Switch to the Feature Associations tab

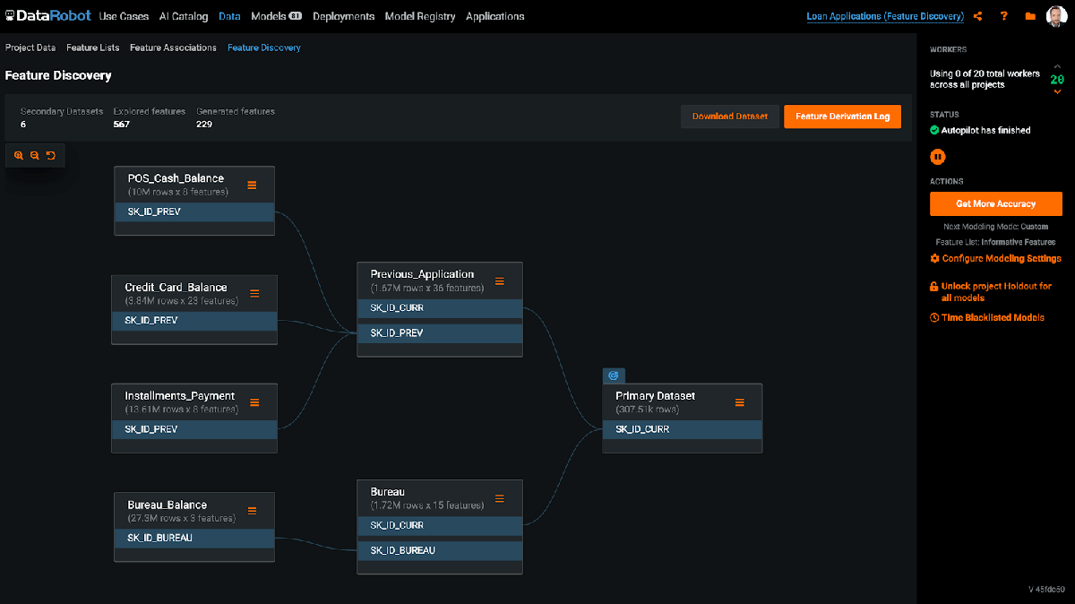[173, 47]
